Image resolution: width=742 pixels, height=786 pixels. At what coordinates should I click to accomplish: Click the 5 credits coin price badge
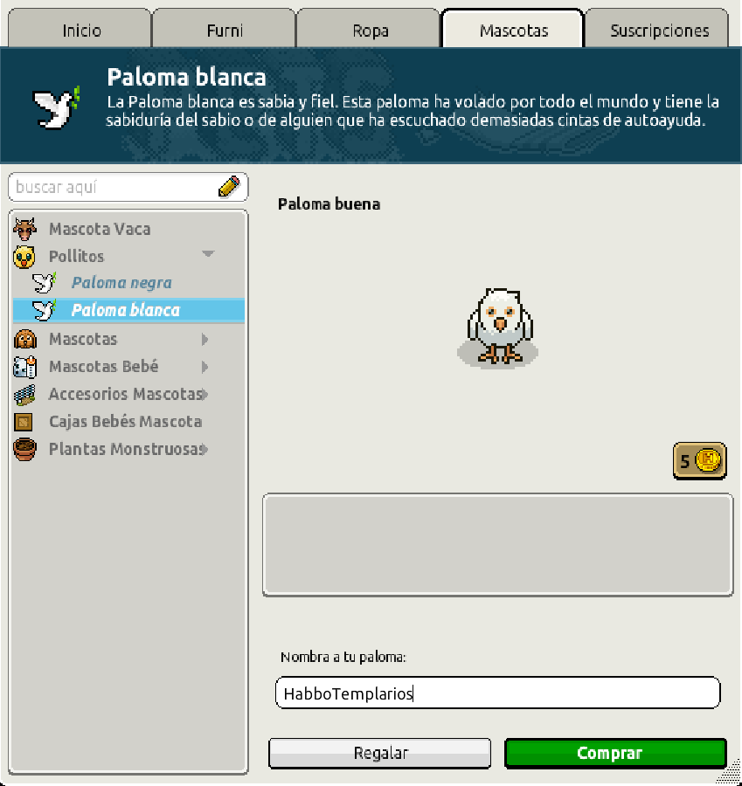tap(699, 460)
